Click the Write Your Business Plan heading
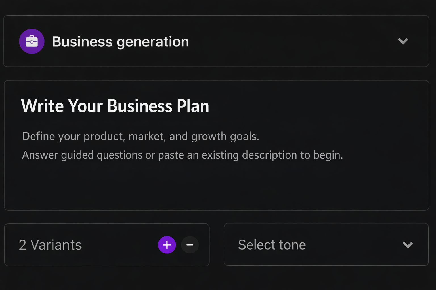436x290 pixels. click(115, 106)
